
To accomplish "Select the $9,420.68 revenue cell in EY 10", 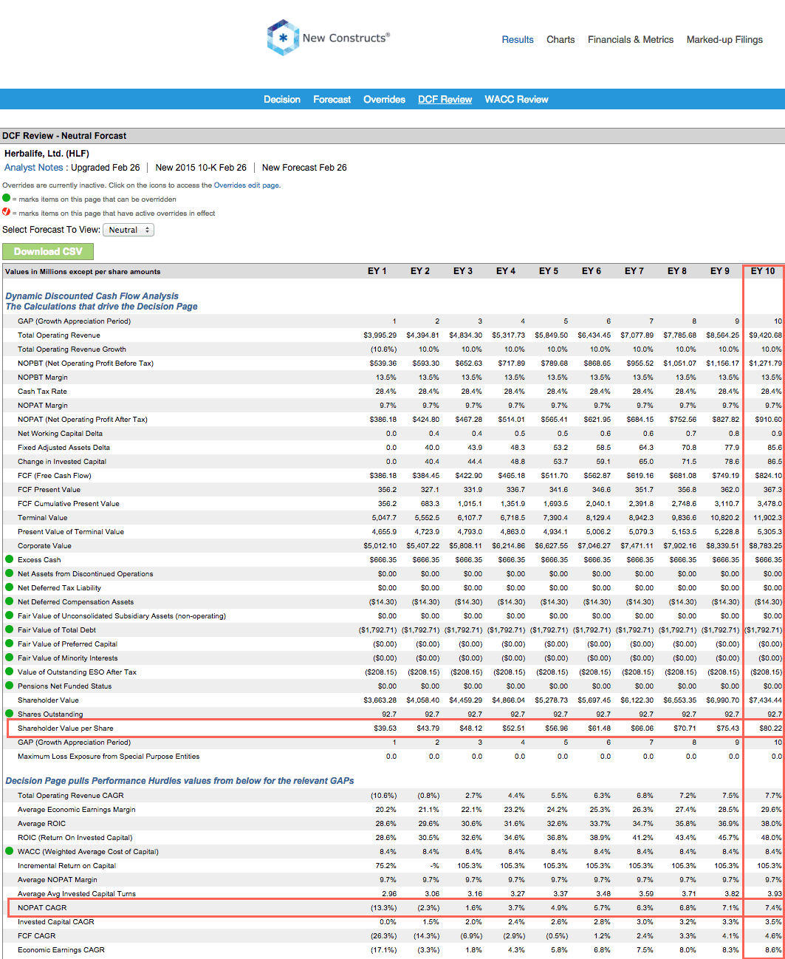I will click(765, 335).
